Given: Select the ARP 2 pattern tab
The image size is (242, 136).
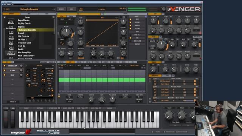Looking at the screenshot, I should (x=71, y=65).
